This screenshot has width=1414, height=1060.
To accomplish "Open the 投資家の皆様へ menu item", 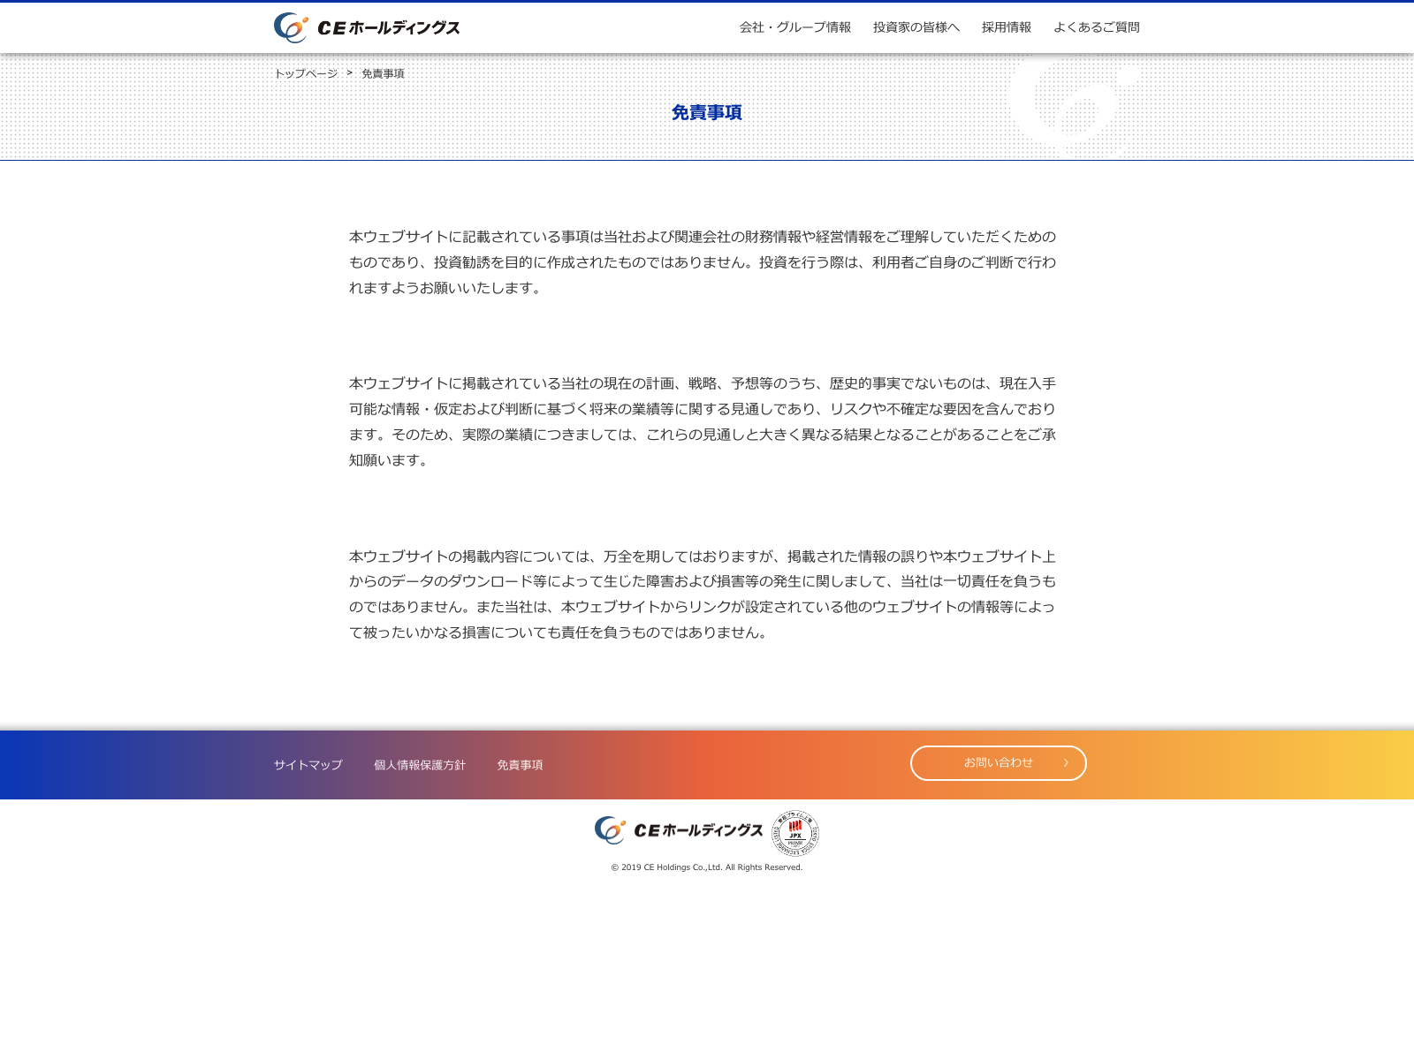I will pyautogui.click(x=916, y=27).
